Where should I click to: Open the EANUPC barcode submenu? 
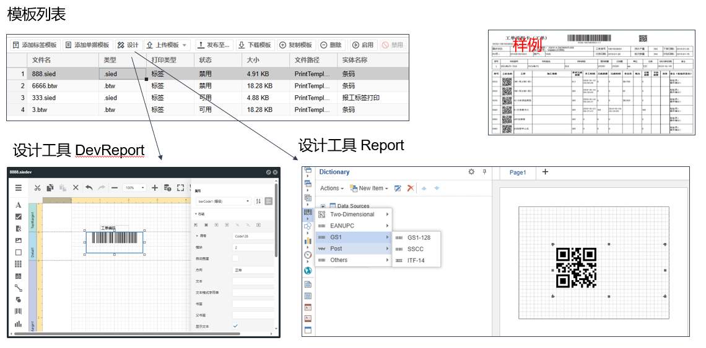pyautogui.click(x=354, y=226)
